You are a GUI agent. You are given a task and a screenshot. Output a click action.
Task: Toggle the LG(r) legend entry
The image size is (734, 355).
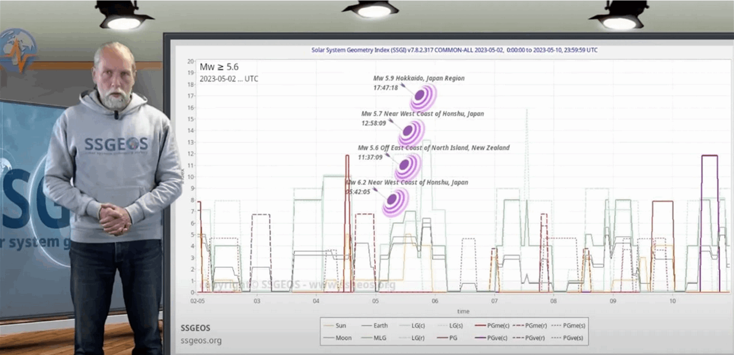(412, 338)
